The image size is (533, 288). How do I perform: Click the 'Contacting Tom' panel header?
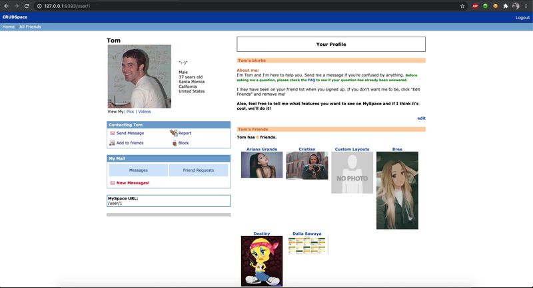click(x=169, y=125)
